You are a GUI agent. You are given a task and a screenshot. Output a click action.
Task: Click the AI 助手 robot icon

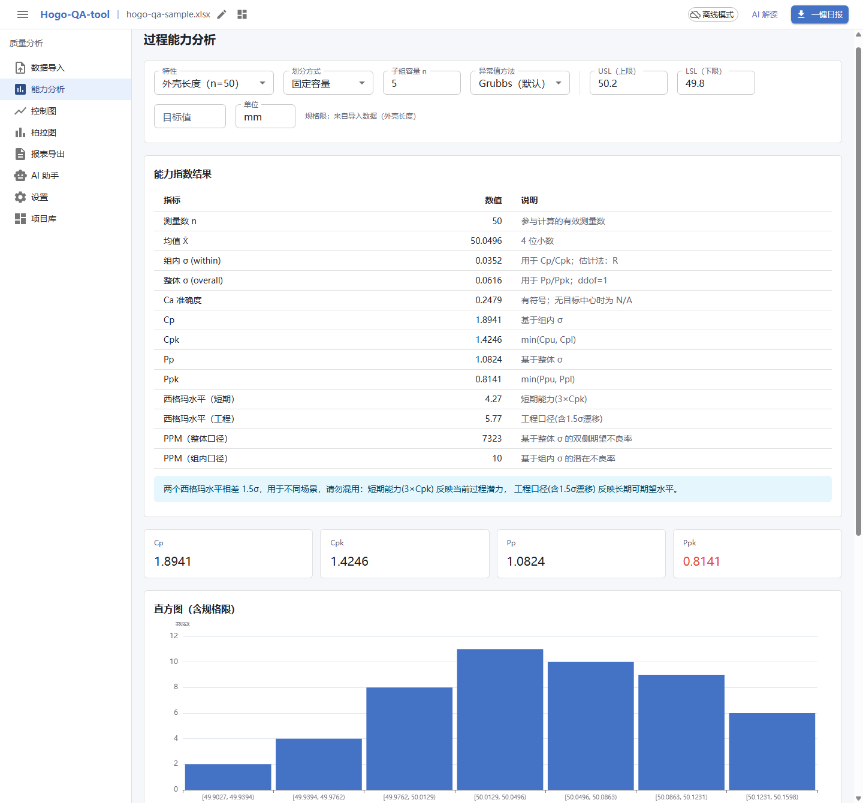[x=20, y=176]
